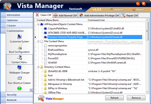The width and height of the screenshot is (151, 104).
Task: Click the page icon beside File Context Menu
Action: (42, 41)
